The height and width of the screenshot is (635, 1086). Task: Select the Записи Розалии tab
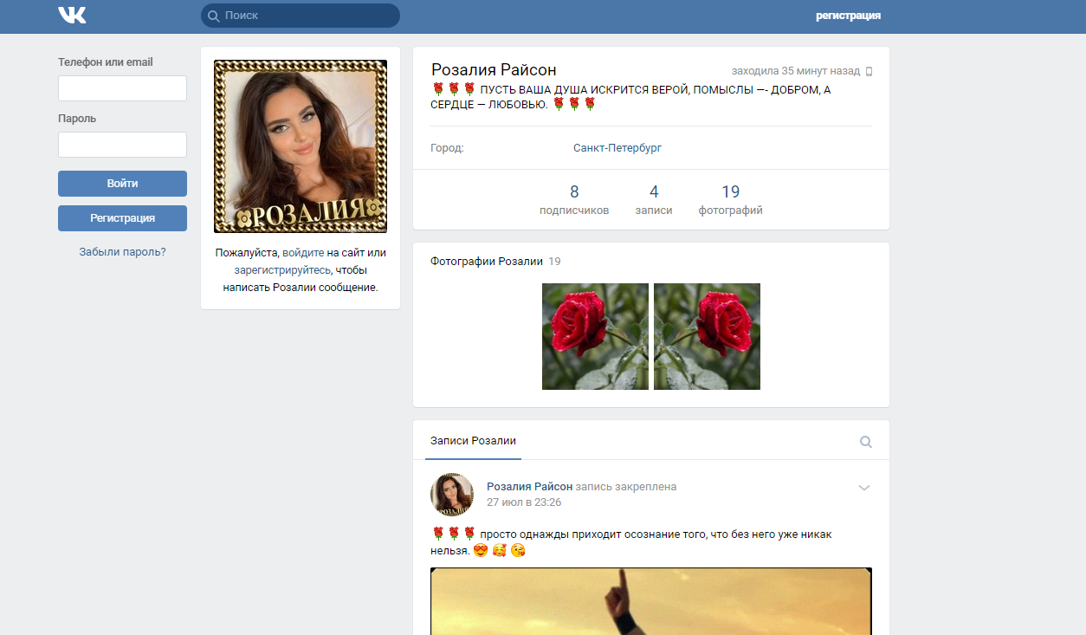point(473,441)
